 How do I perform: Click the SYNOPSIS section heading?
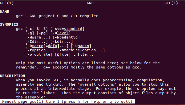point(9,24)
